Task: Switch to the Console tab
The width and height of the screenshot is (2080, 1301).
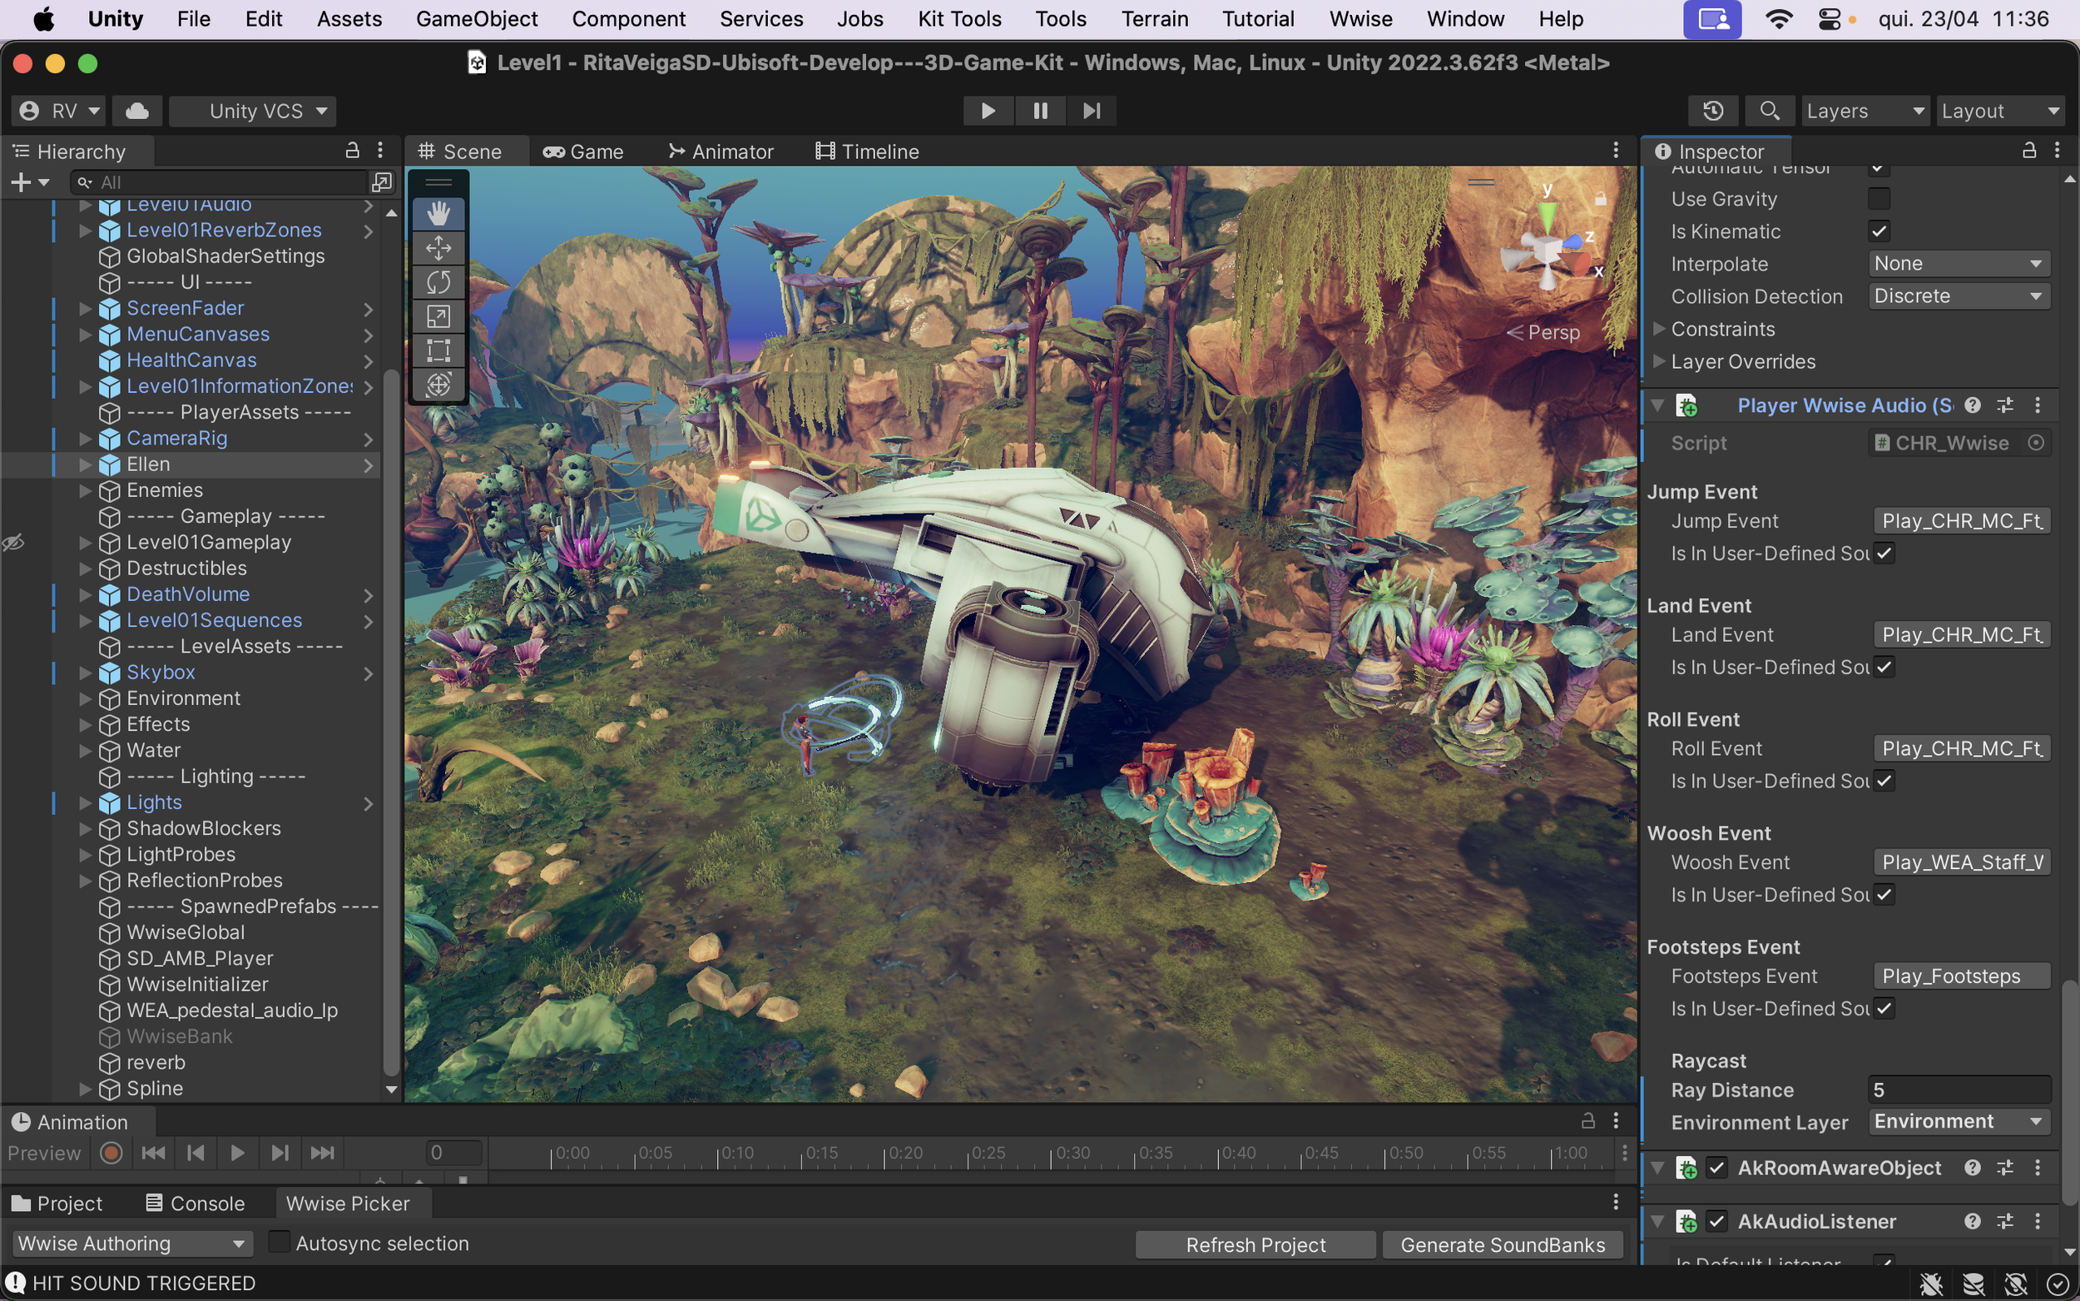Action: coord(196,1203)
